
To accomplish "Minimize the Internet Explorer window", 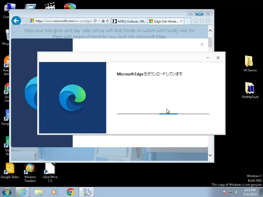I will pos(191,14).
